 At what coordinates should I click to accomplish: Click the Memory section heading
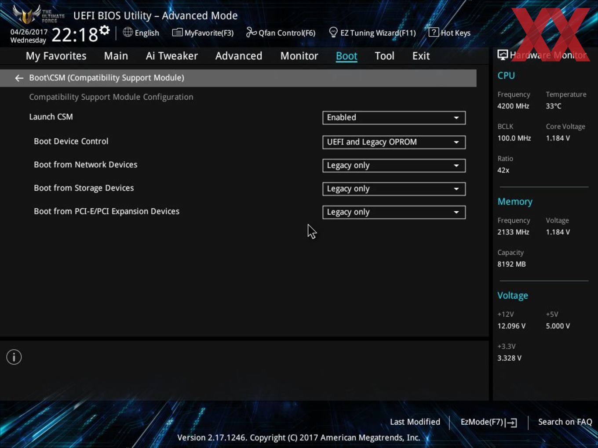pos(515,202)
